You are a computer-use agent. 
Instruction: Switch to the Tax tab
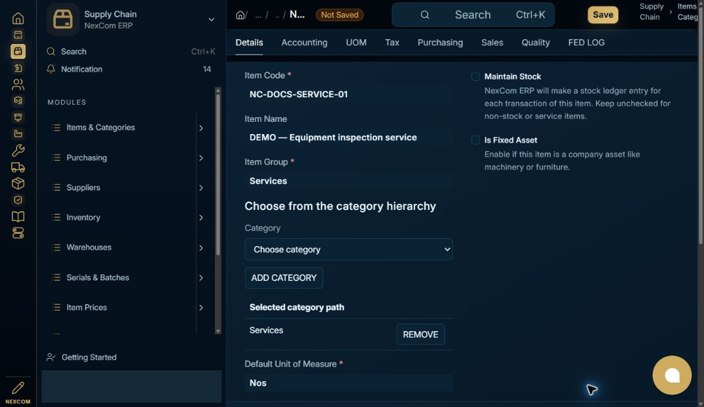392,43
